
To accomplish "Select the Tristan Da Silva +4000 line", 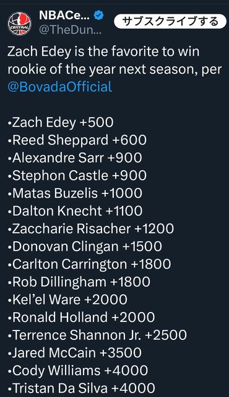I will [x=82, y=388].
